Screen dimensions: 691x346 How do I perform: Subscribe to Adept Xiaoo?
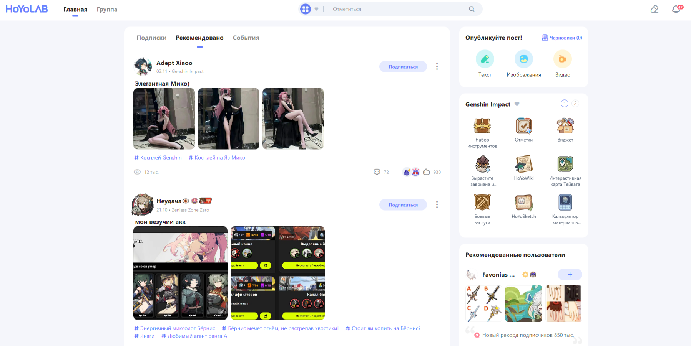(x=403, y=67)
